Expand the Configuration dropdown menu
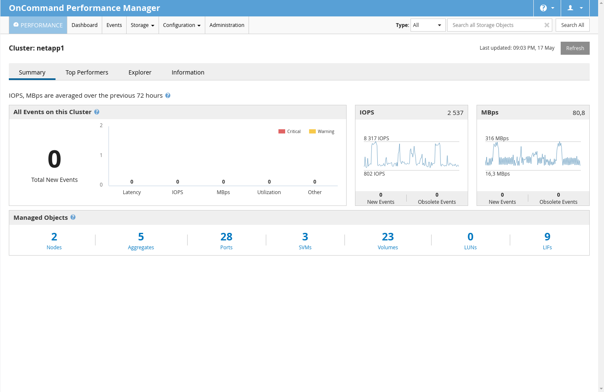604x392 pixels. coord(182,25)
